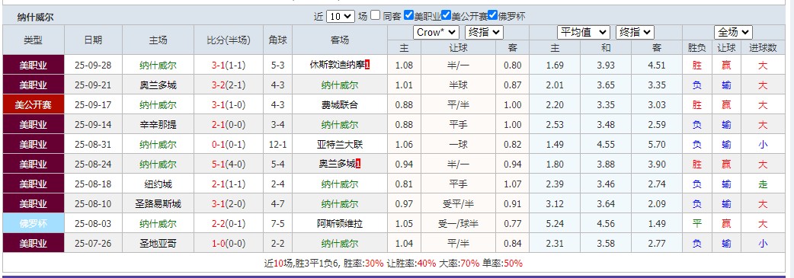Click the 美公开赛 league tag on 25-09-17 row

[34, 105]
